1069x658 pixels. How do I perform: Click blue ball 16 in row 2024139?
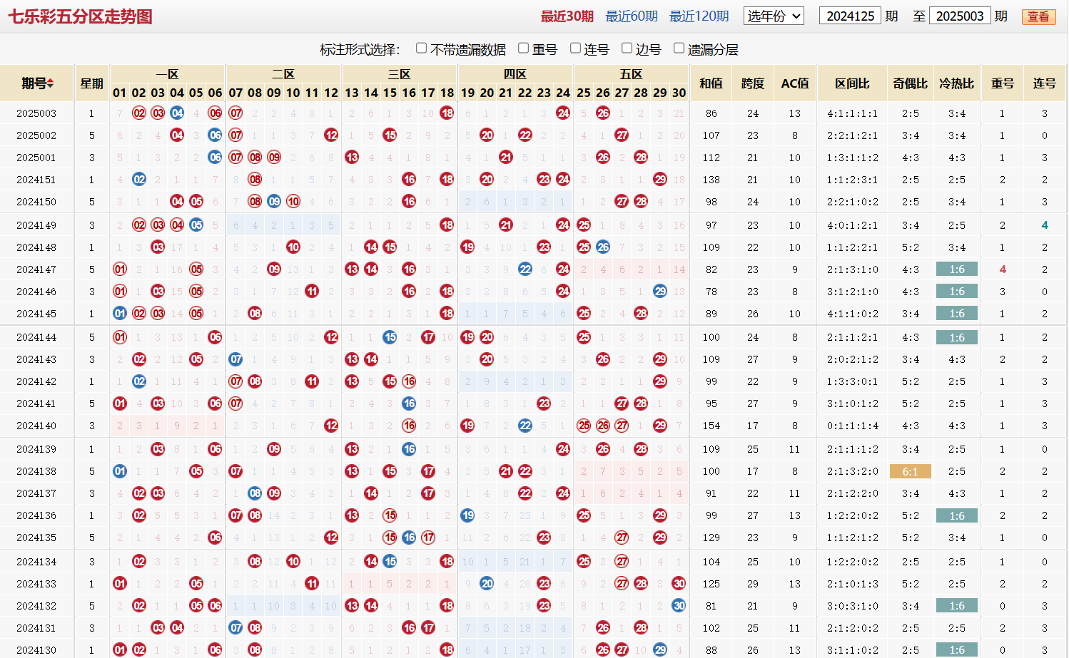(409, 448)
